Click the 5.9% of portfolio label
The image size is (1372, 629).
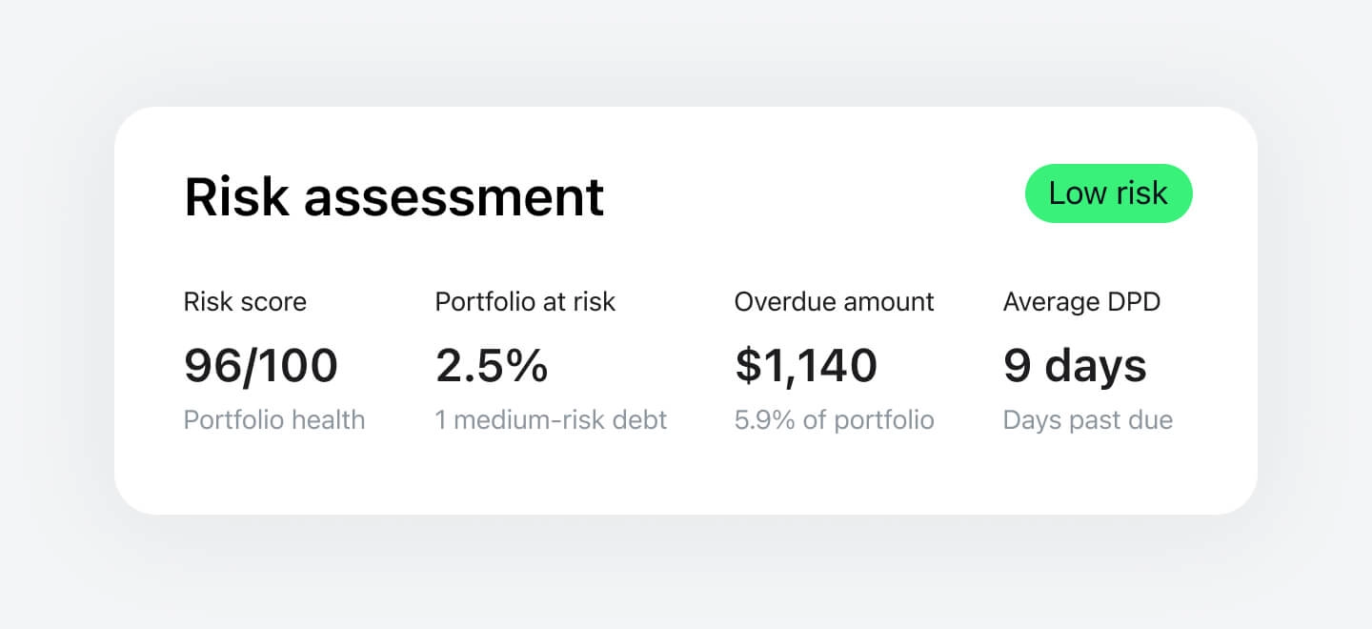(834, 419)
